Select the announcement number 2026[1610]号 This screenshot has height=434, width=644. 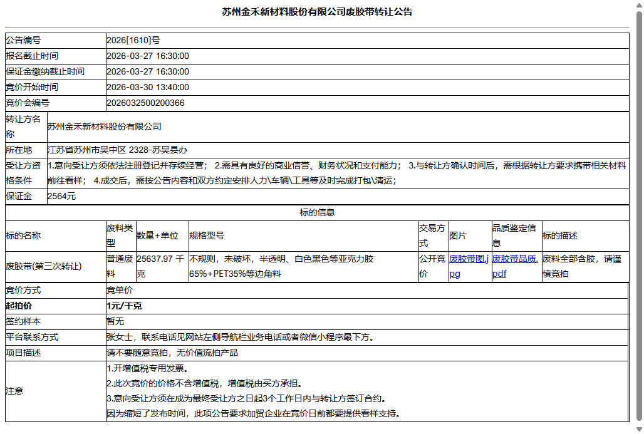click(x=133, y=40)
